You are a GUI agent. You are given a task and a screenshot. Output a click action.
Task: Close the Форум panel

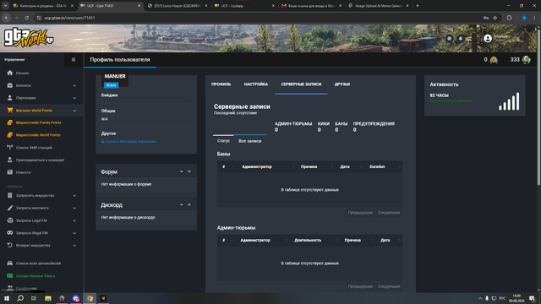point(189,171)
